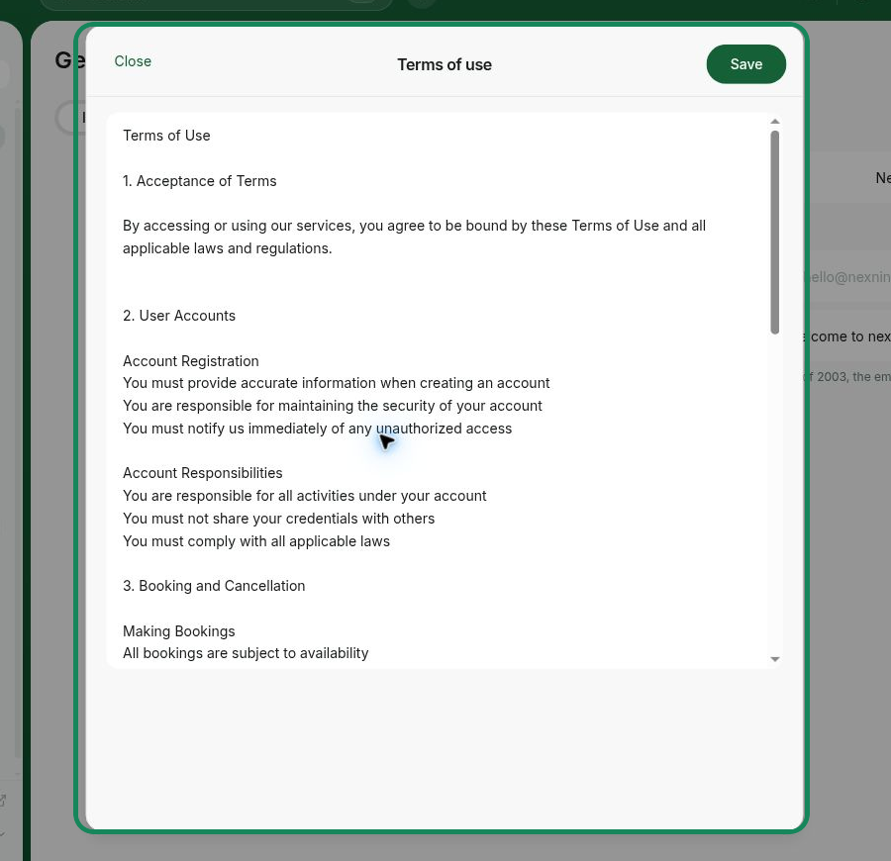Click the 'Terms of Use' first line in editor
This screenshot has height=861, width=891.
(166, 136)
